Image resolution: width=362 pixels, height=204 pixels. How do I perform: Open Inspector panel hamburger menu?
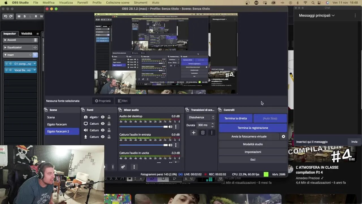click(x=37, y=34)
